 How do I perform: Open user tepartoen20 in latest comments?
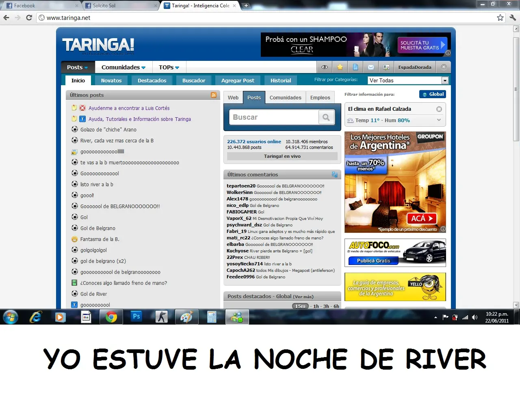coord(241,186)
